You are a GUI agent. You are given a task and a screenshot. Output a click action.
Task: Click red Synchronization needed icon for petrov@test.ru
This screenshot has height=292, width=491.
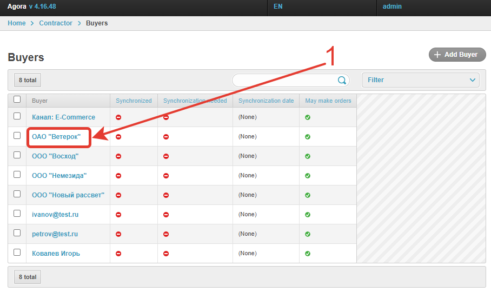pos(166,234)
